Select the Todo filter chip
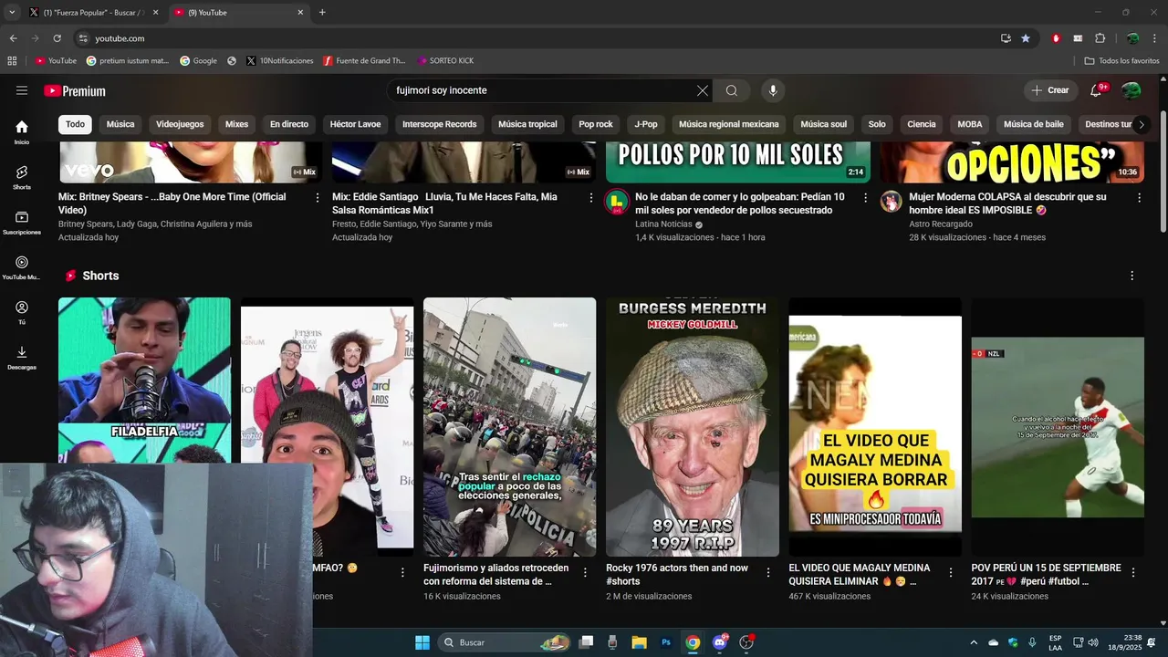Viewport: 1168px width, 657px height. [x=75, y=124]
